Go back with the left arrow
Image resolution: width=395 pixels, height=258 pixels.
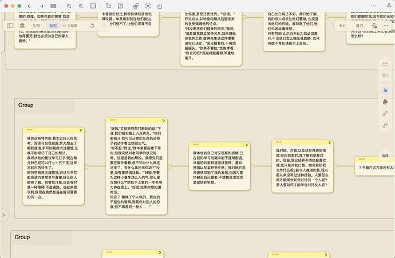pos(30,6)
